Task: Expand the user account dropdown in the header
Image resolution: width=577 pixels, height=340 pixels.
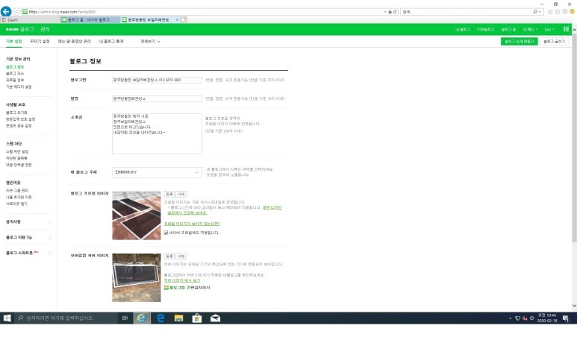Action: (549, 29)
